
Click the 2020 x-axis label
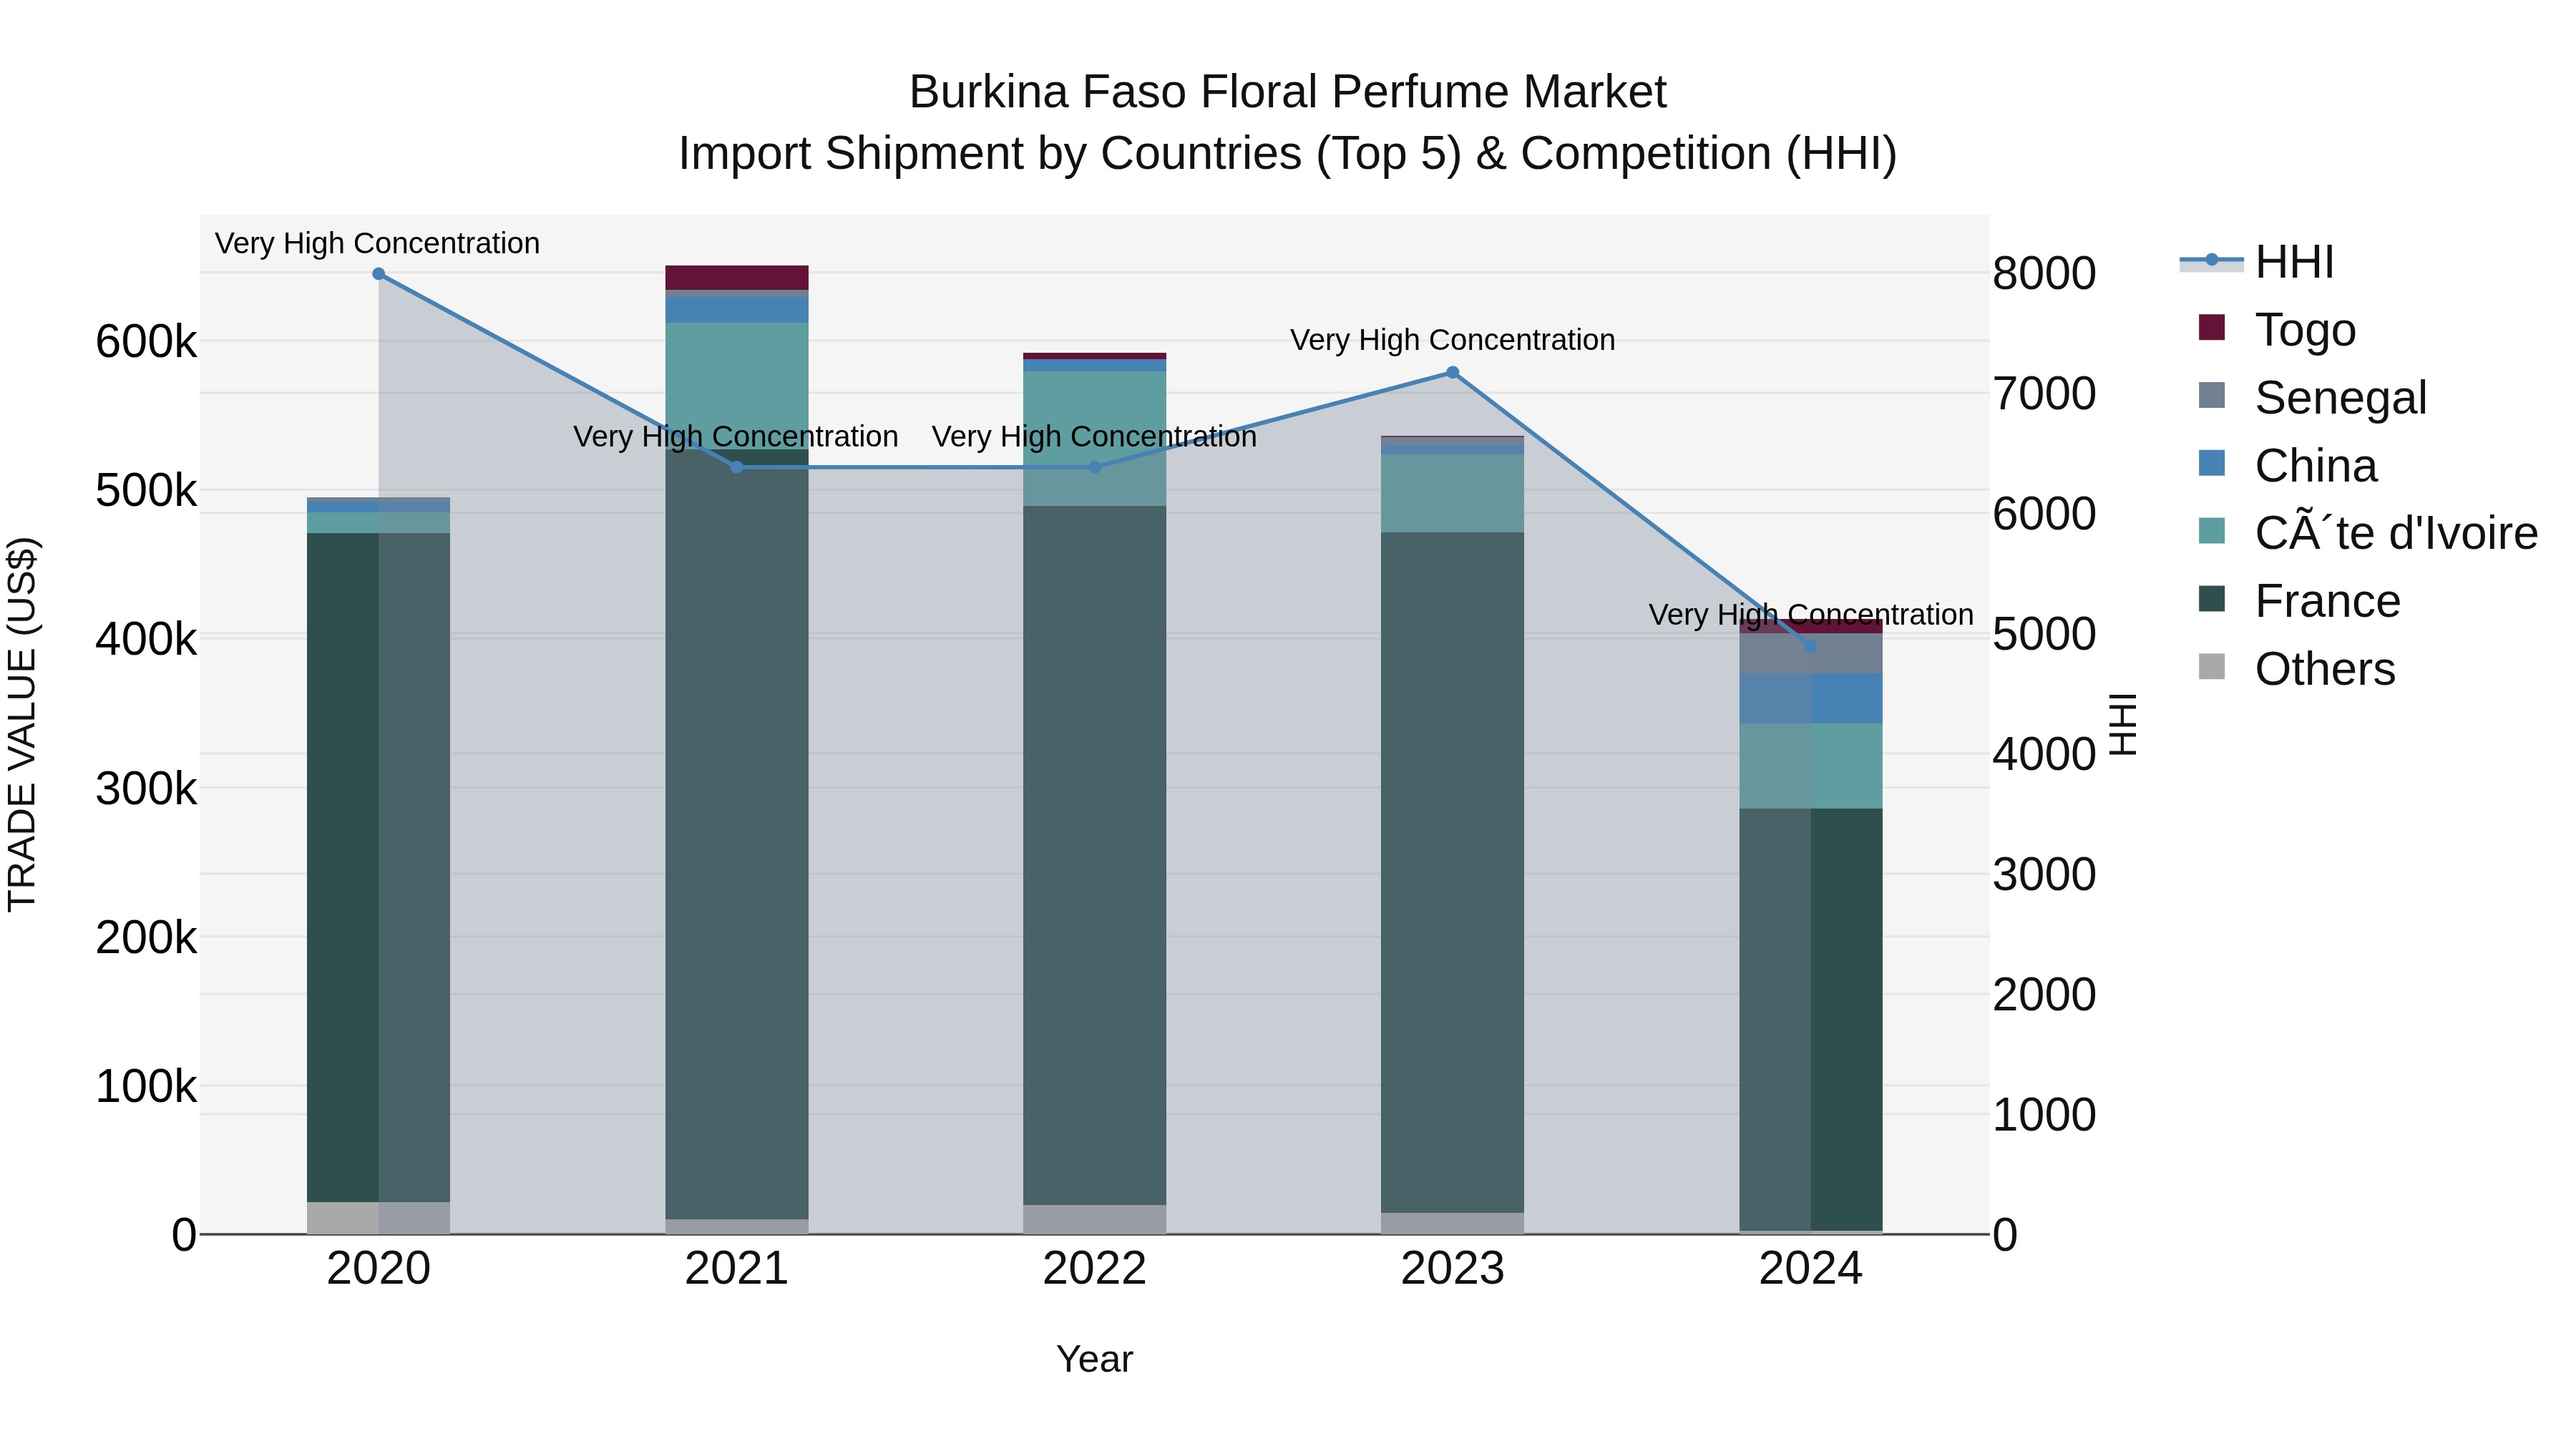378,1269
